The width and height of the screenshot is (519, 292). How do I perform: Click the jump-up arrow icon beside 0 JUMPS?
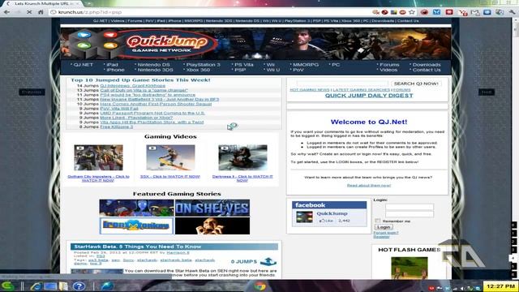pos(268,261)
